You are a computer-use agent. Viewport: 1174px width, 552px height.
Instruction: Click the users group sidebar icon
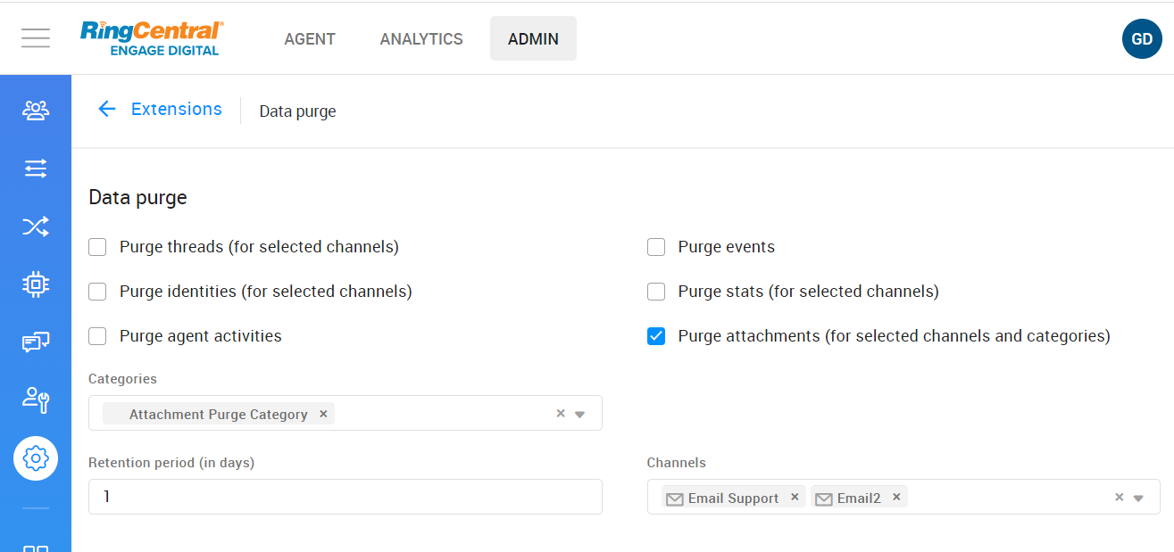[x=36, y=110]
